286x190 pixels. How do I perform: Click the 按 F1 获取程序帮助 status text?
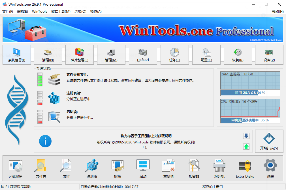[16, 187]
